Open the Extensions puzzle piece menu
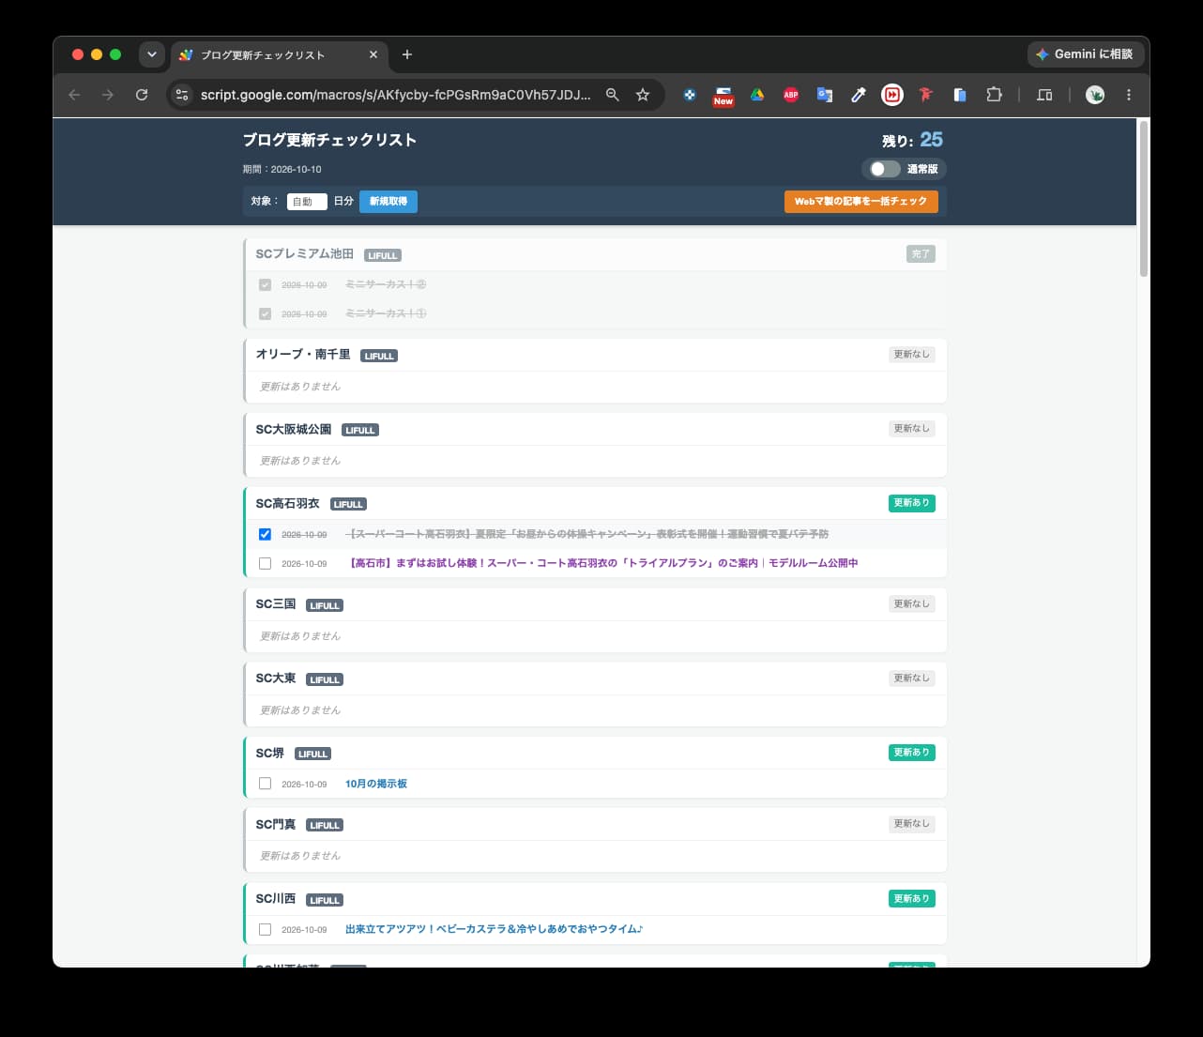This screenshot has width=1203, height=1037. pos(994,95)
